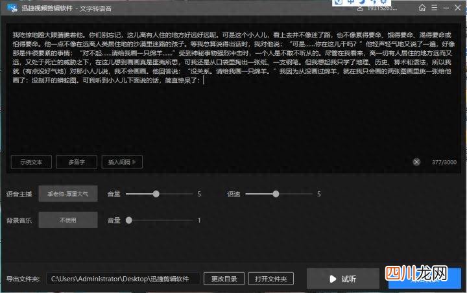Click the account name 19315263...
Viewport: 467px width, 293px height.
382,8
